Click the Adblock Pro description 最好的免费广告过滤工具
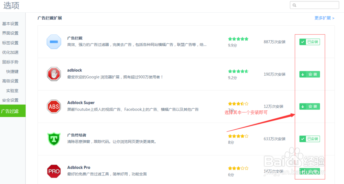This screenshot has width=344, height=184. (107, 174)
